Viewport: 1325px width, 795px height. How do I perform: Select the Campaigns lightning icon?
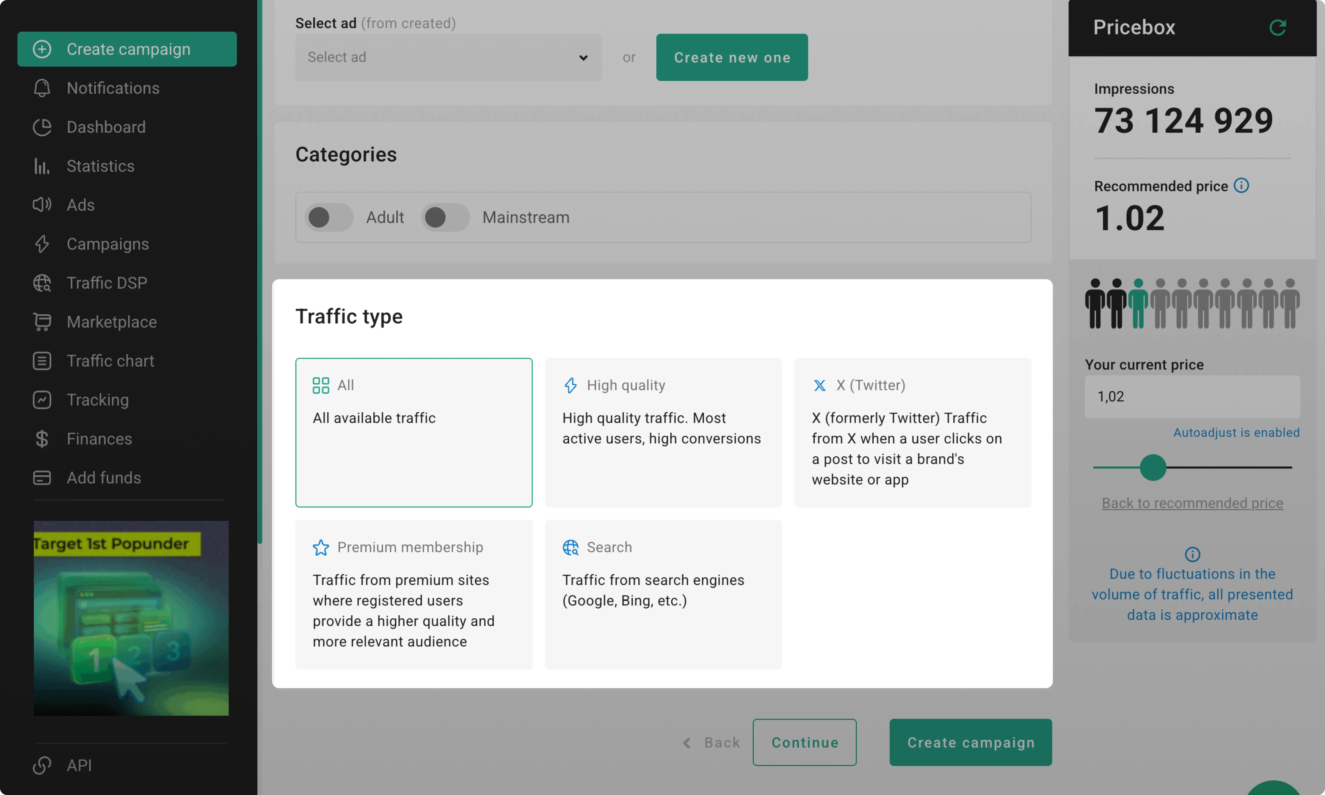point(42,244)
